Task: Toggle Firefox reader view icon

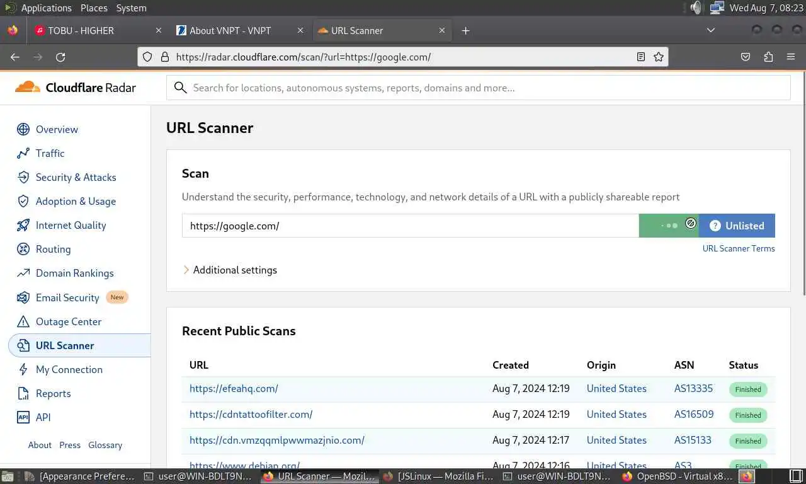Action: [641, 57]
